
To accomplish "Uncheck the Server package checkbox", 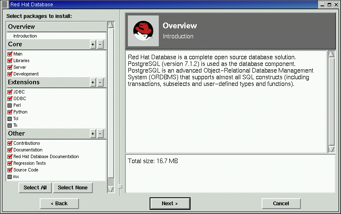I will click(x=10, y=67).
